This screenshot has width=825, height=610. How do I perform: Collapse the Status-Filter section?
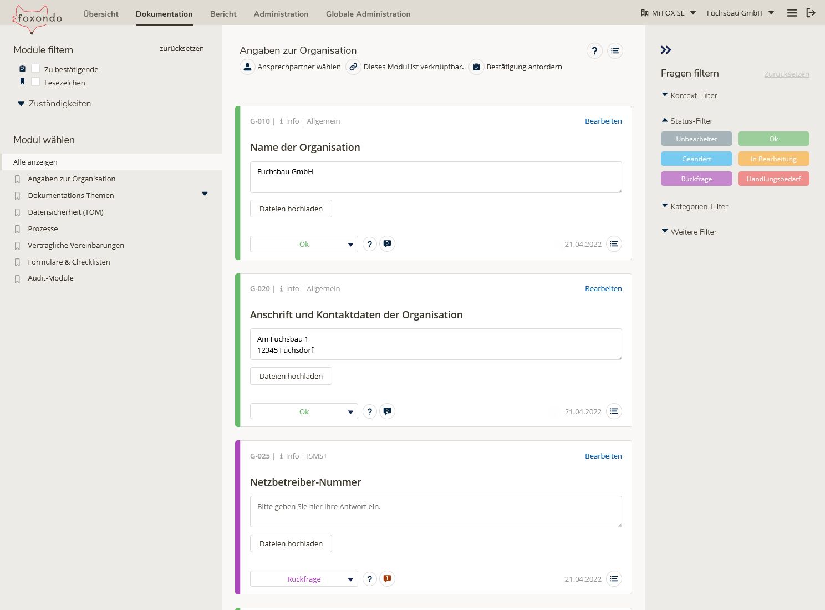(x=687, y=121)
